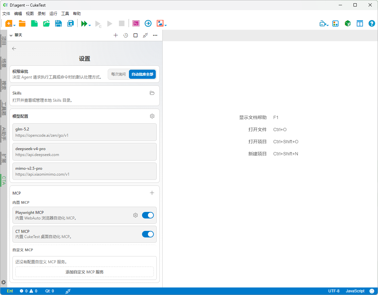Image resolution: width=378 pixels, height=295 pixels.
Task: Open chat history clock icon
Action: coord(126,35)
